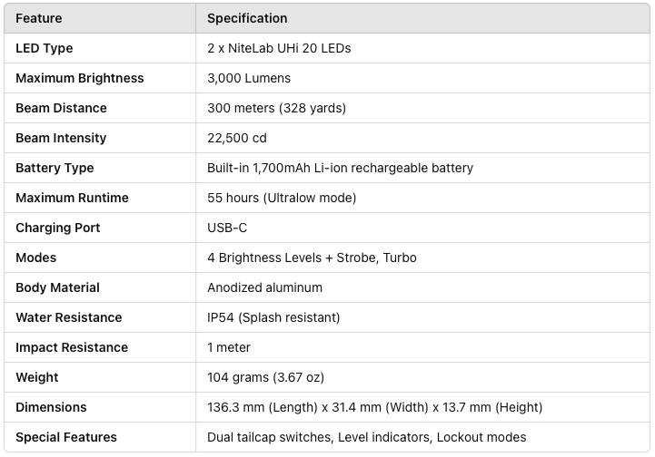Select the LED Type row label
This screenshot has height=457, width=655.
45,48
